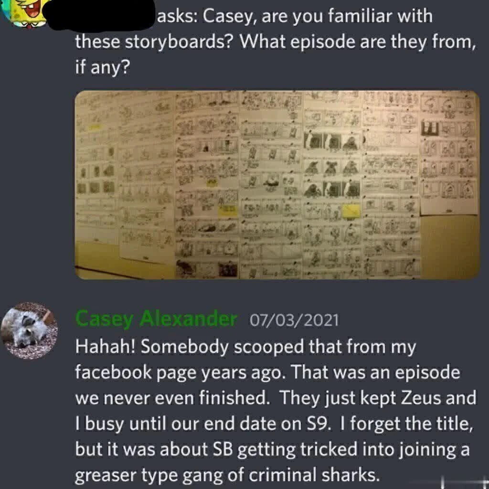
Task: Click the 'greaser type gang of criminal sharks' line
Action: click(x=227, y=475)
